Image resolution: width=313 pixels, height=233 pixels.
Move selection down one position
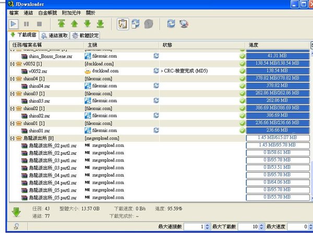(88, 24)
